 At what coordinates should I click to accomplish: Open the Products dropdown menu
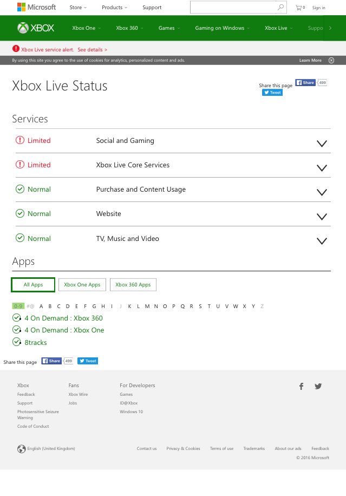tap(114, 7)
